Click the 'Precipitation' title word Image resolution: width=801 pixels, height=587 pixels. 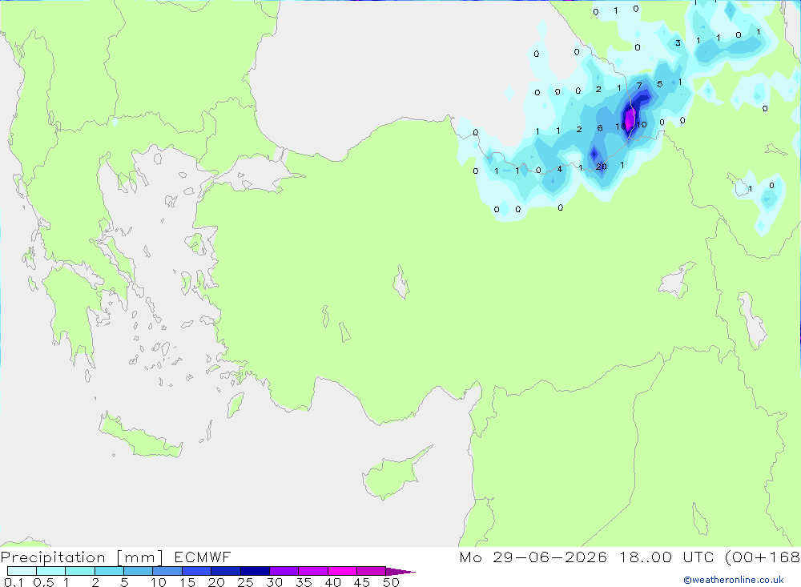click(53, 557)
